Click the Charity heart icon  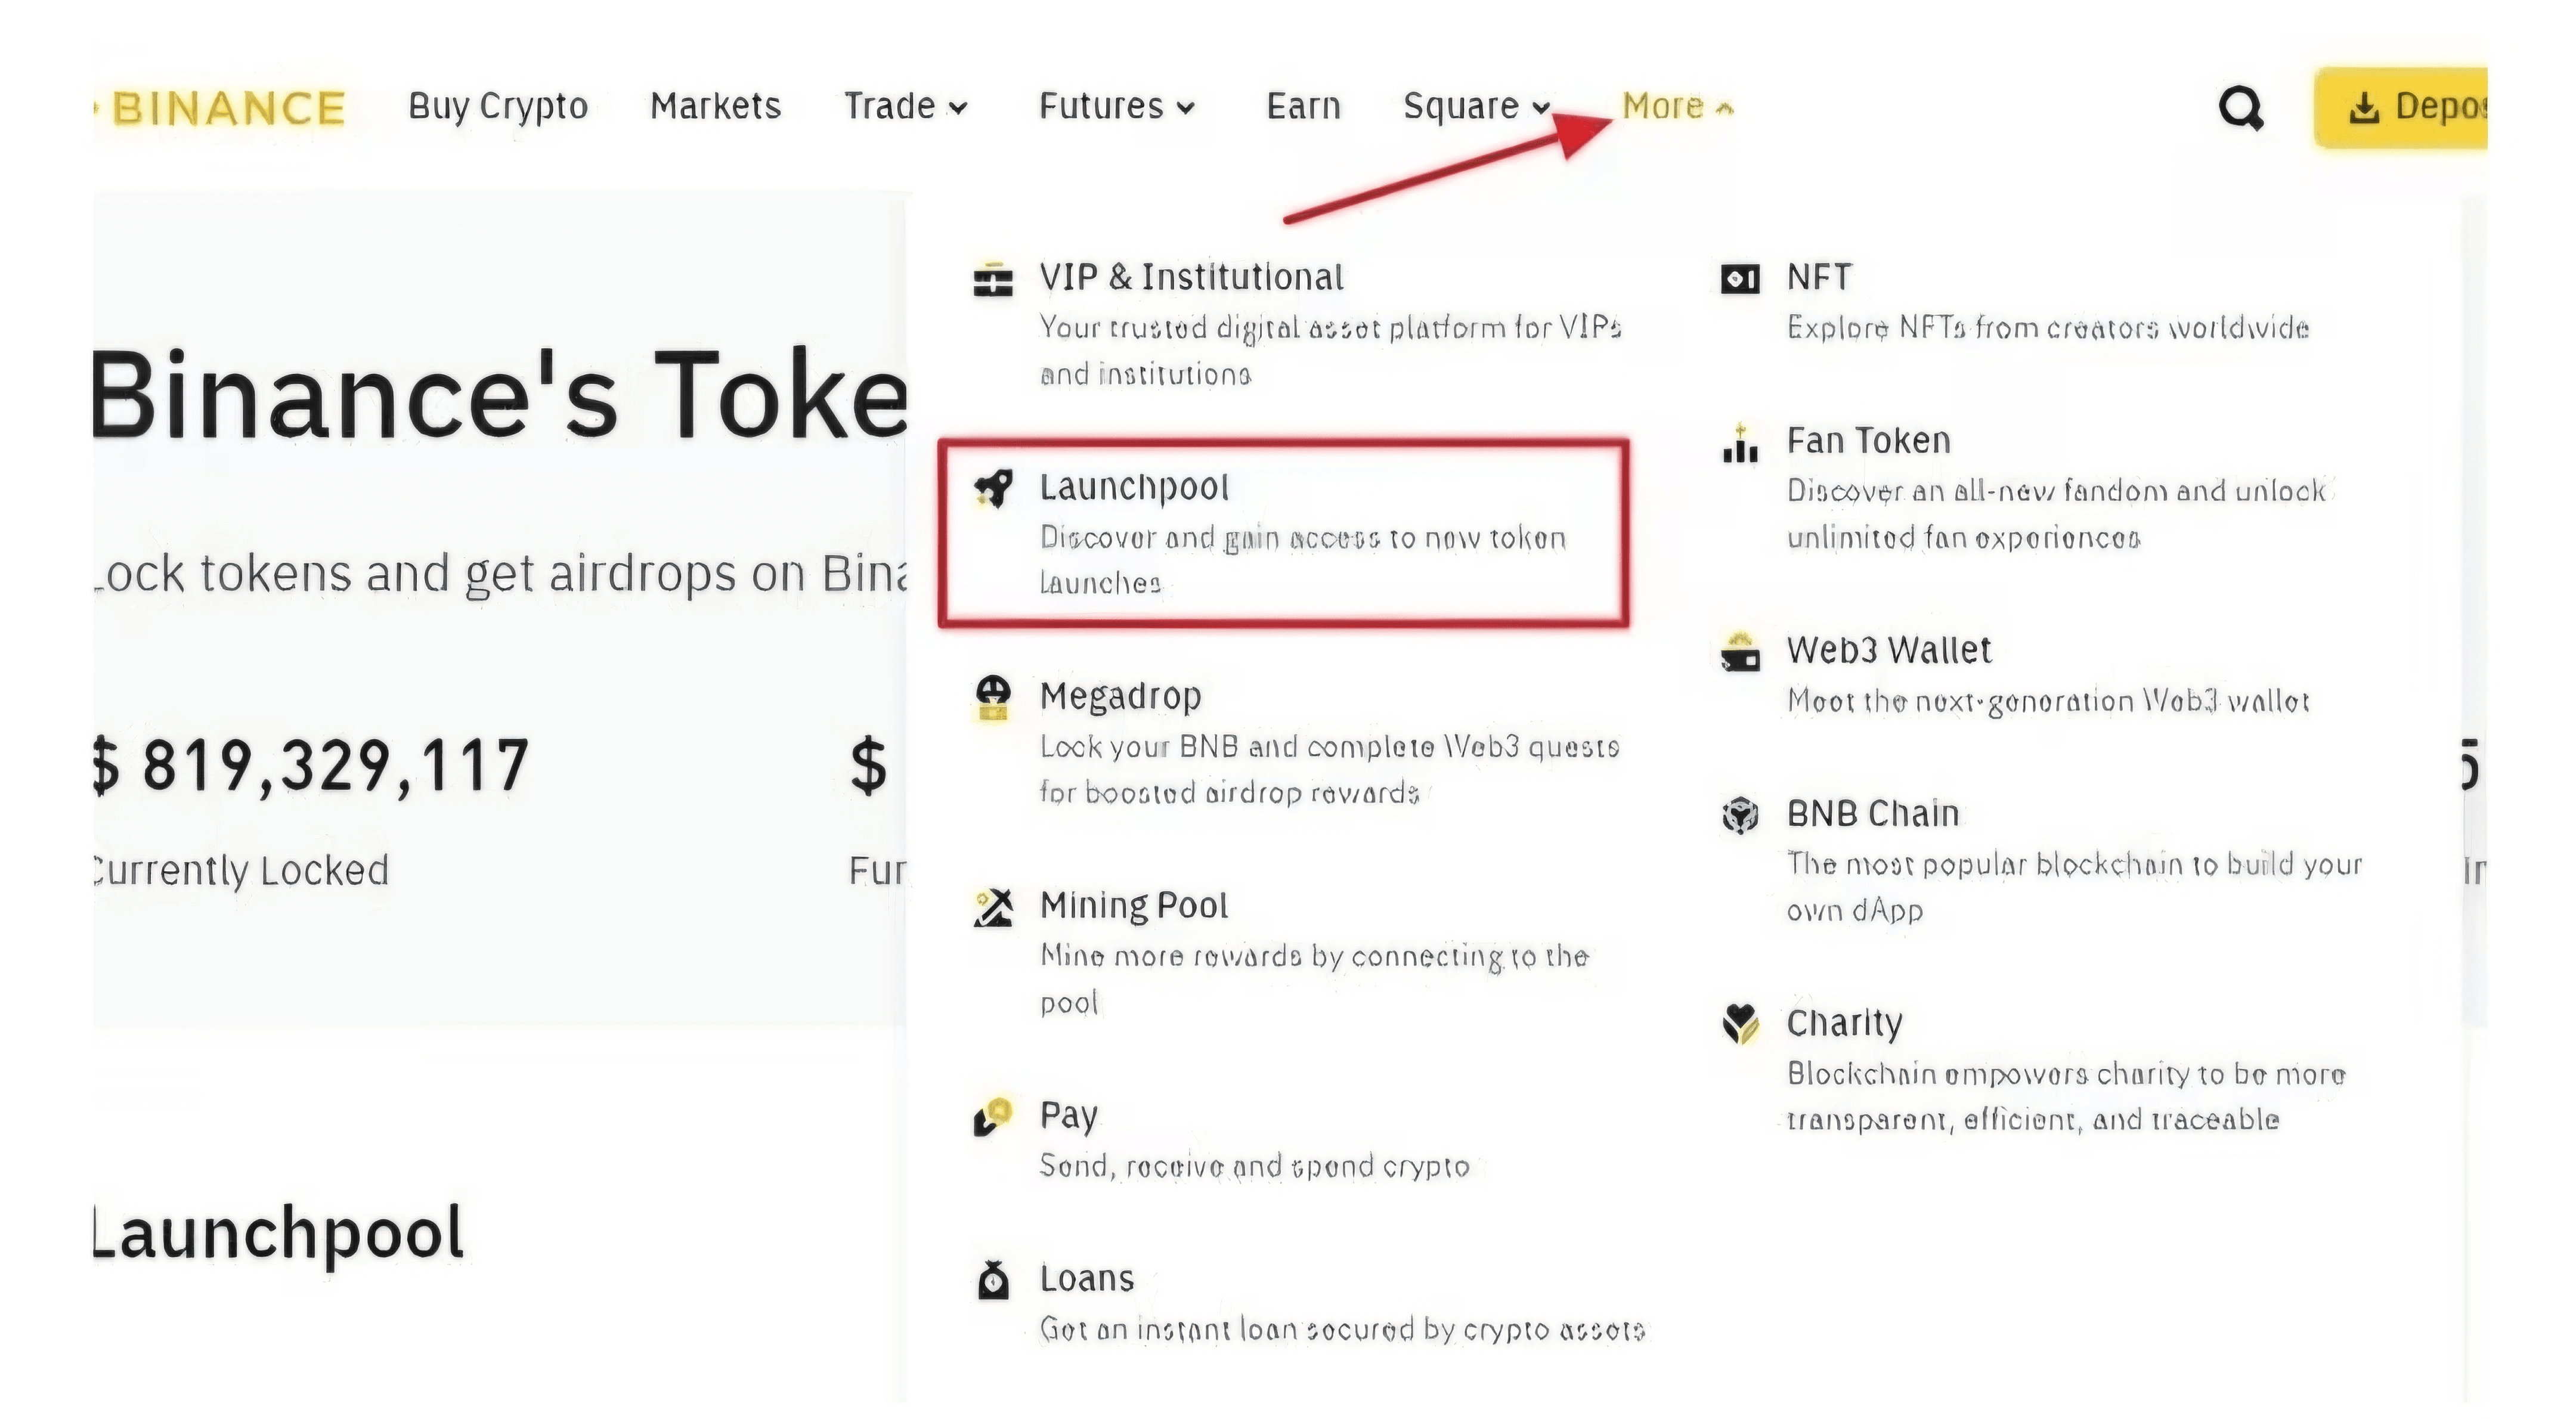[1740, 1024]
